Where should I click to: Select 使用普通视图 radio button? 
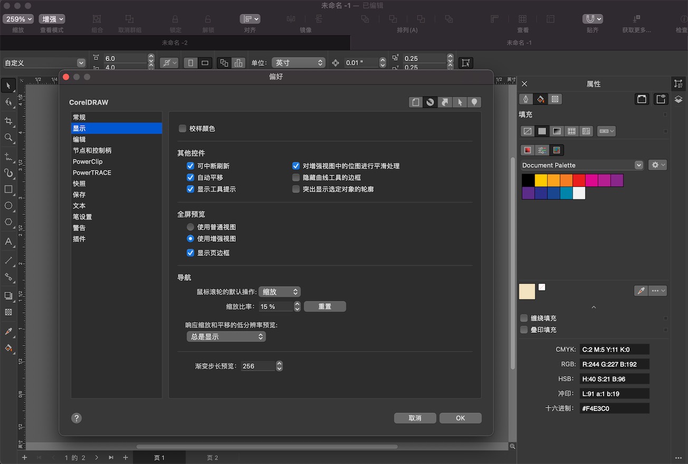click(x=190, y=227)
